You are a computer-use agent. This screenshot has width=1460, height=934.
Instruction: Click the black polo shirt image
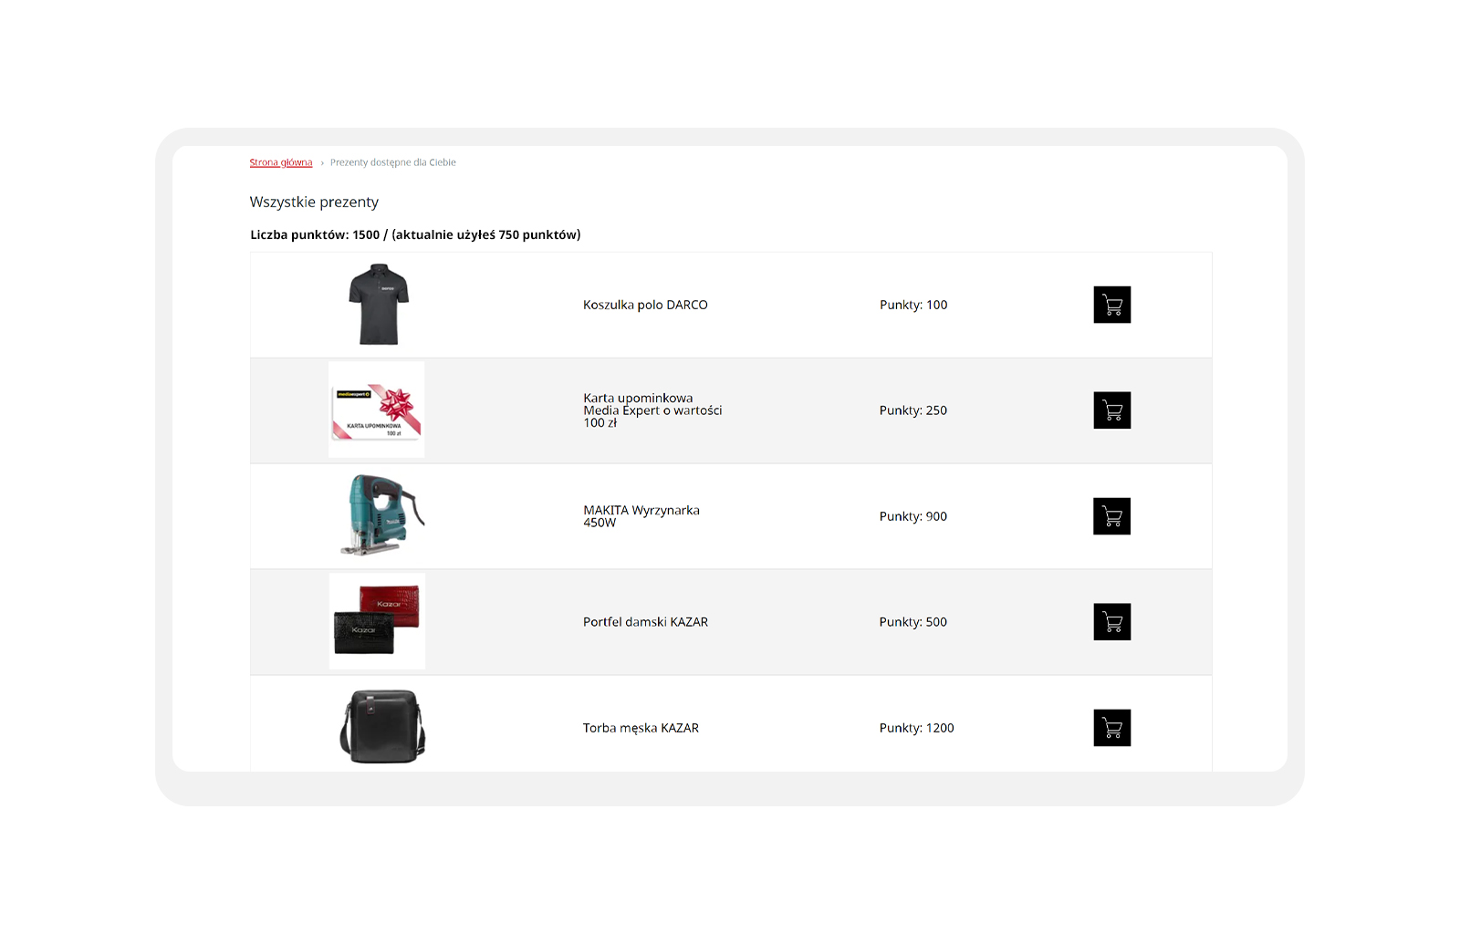click(379, 305)
